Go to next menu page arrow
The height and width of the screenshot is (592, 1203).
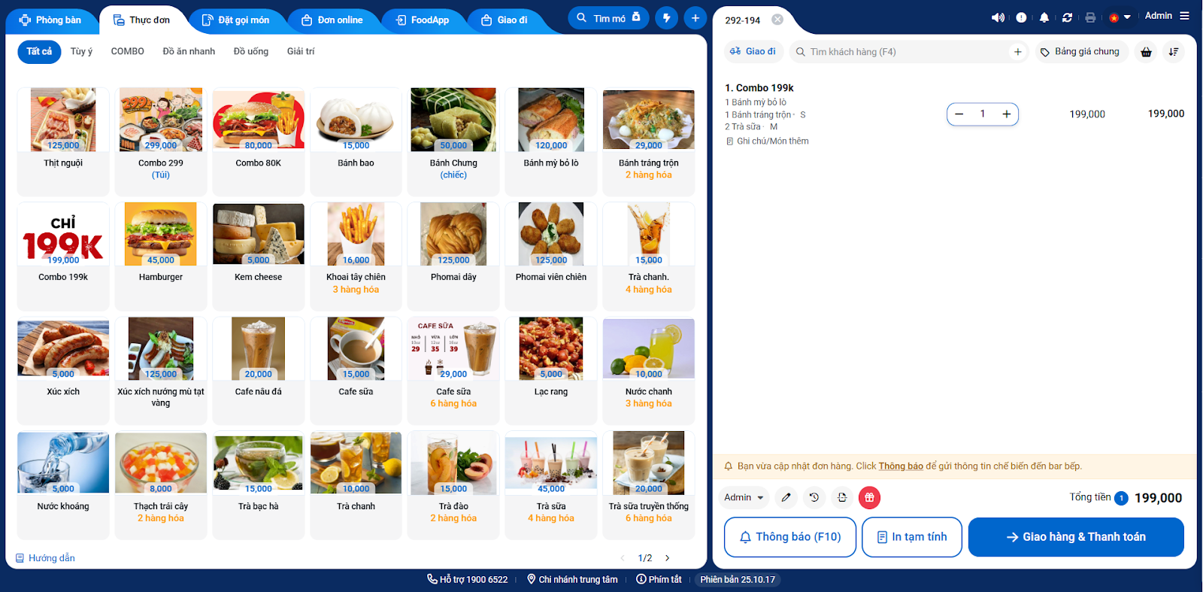coord(667,558)
